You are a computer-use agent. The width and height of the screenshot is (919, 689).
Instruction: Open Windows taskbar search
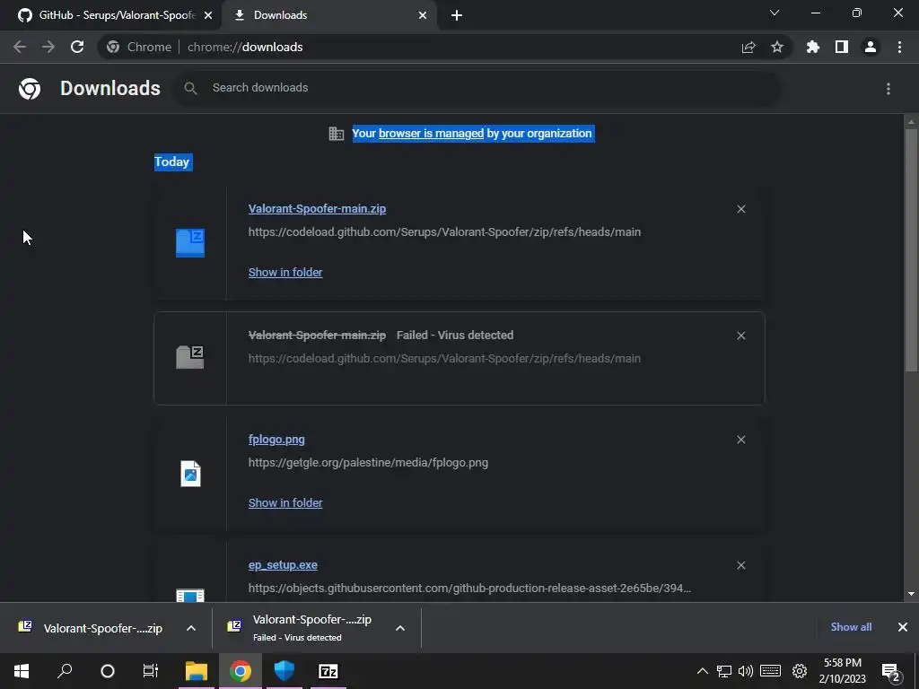pyautogui.click(x=65, y=671)
